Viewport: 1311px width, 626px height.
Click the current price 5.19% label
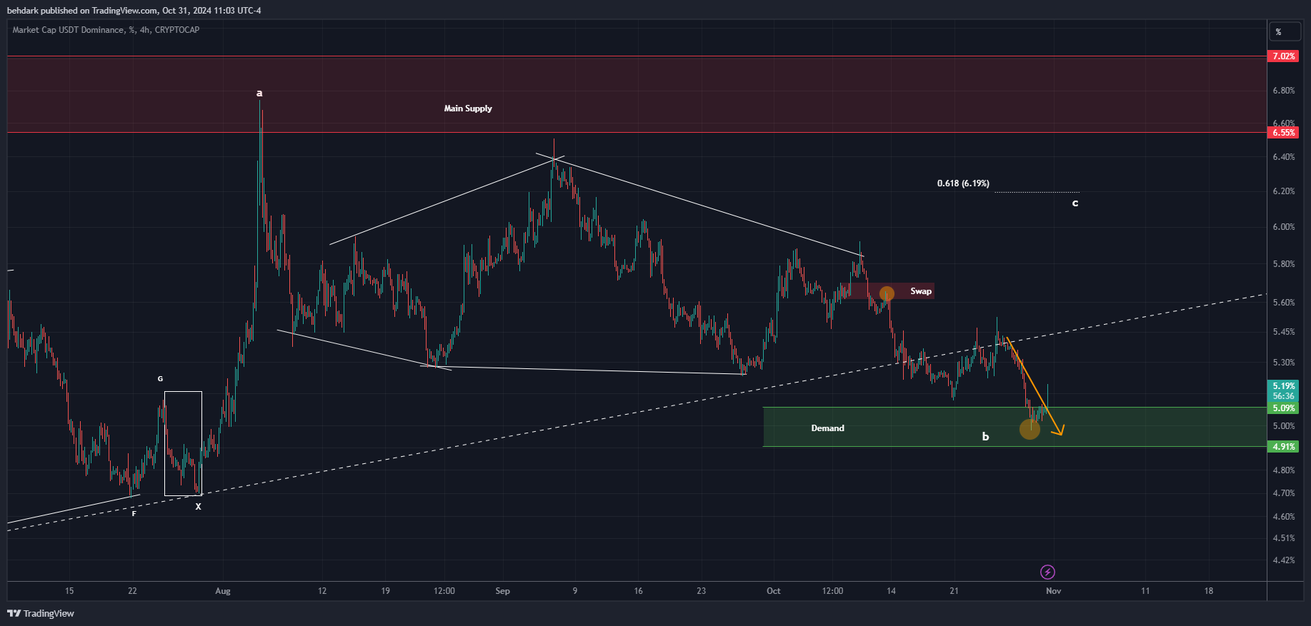(x=1283, y=386)
